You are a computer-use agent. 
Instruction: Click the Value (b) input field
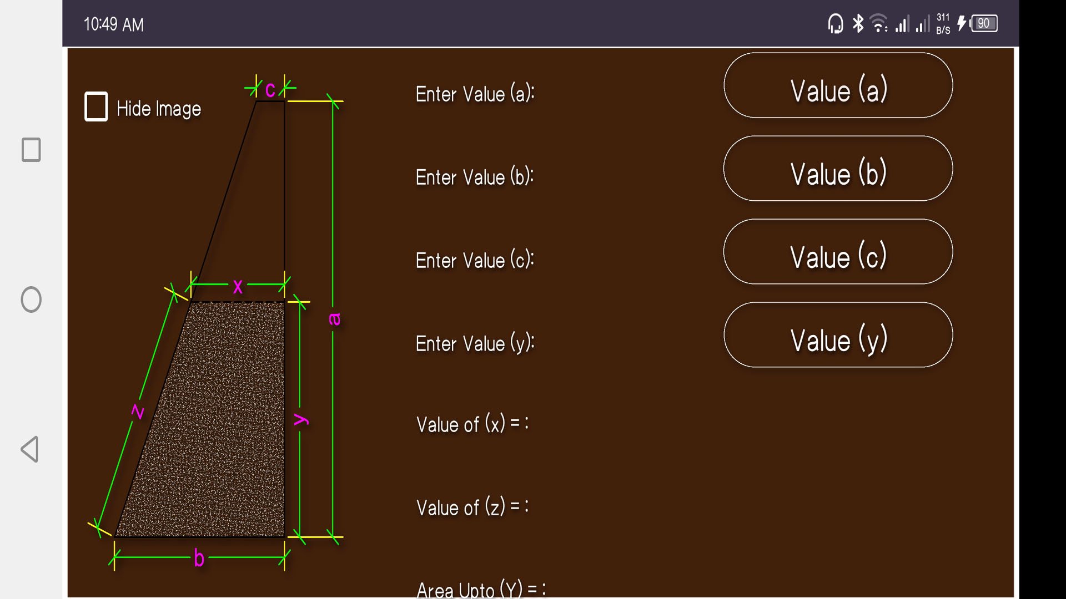[x=838, y=169]
